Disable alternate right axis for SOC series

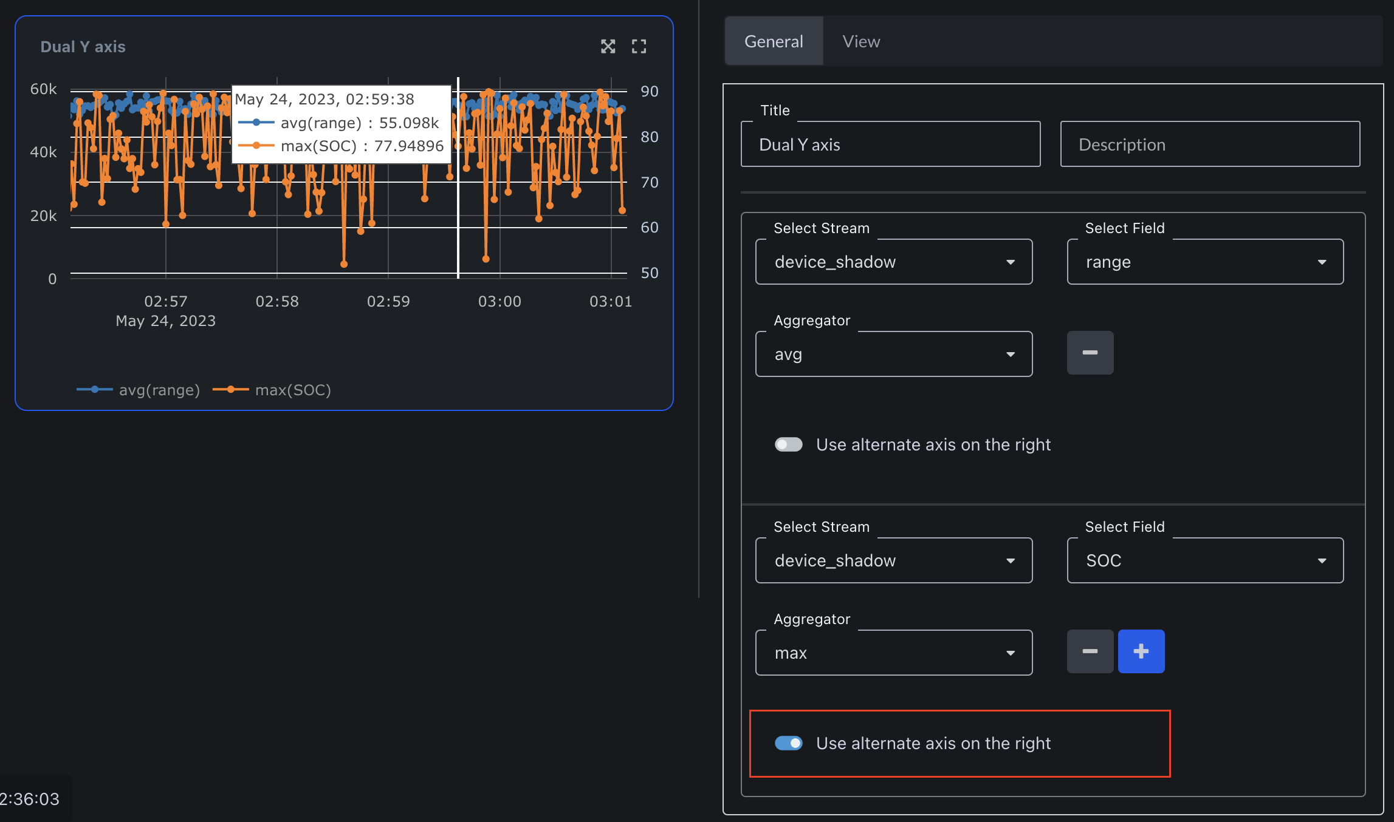pyautogui.click(x=788, y=743)
